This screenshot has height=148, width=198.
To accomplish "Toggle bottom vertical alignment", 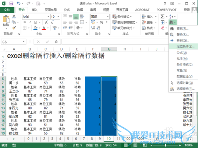I will click(76, 17).
